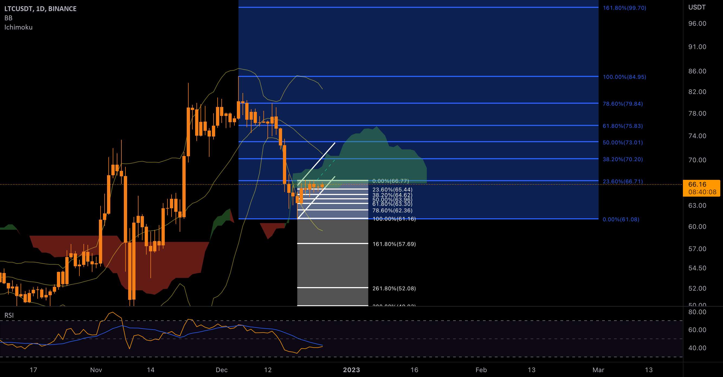Select the white 78.60%(62.36) retracement label
Viewport: 723px width, 377px height.
(392, 210)
